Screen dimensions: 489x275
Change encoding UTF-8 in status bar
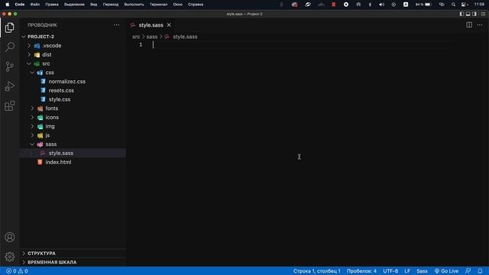pyautogui.click(x=390, y=271)
